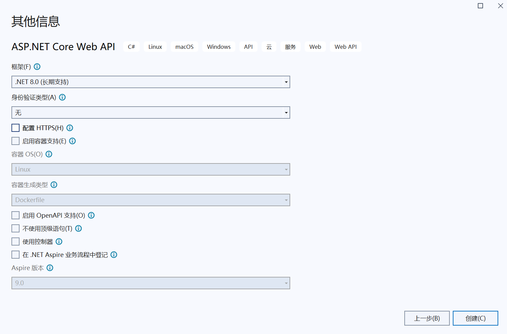Click the 身份验证类型(A) label
The image size is (507, 334).
34,97
